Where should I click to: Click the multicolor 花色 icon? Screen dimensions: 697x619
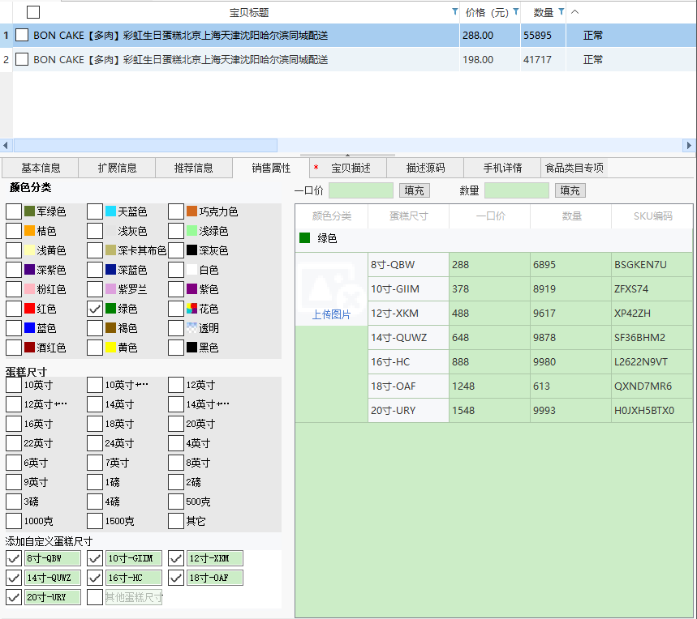click(191, 309)
